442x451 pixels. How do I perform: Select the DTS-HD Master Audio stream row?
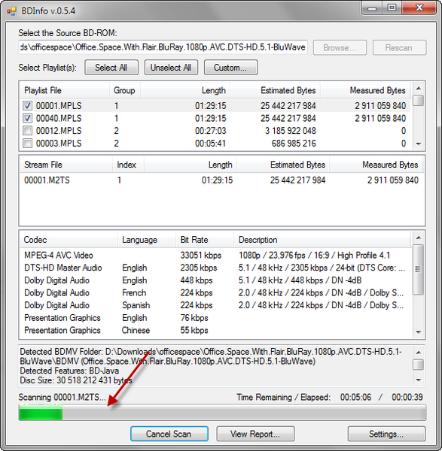point(215,268)
